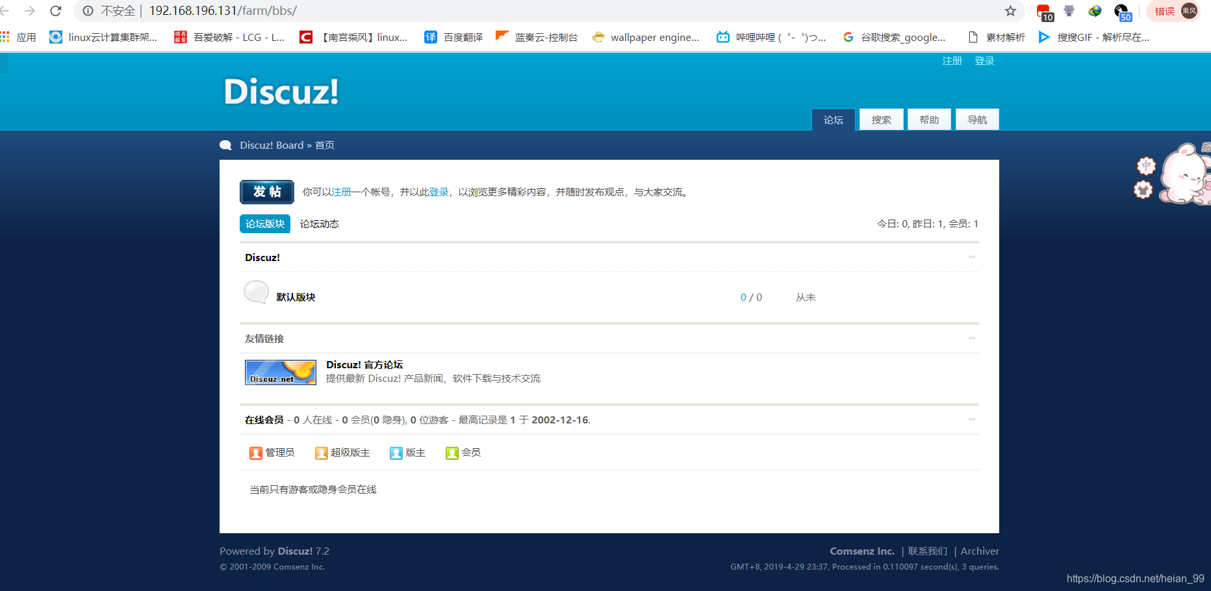Click the 发帖 new post button
The height and width of the screenshot is (591, 1211).
coord(267,192)
